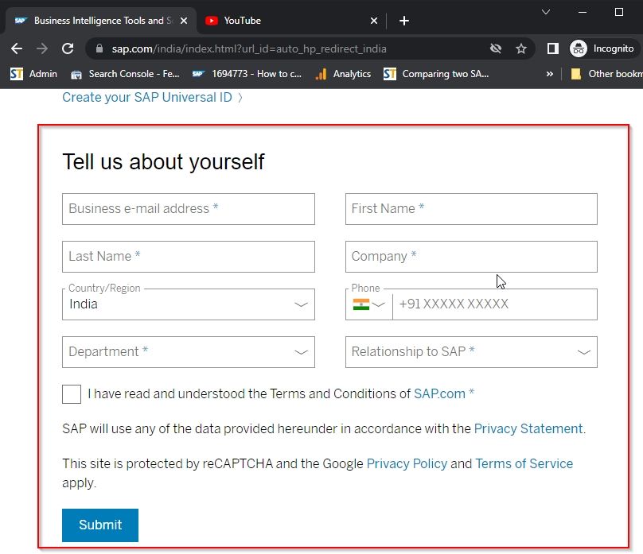Open the Google Terms of Service link
Image resolution: width=643 pixels, height=554 pixels.
tap(524, 463)
